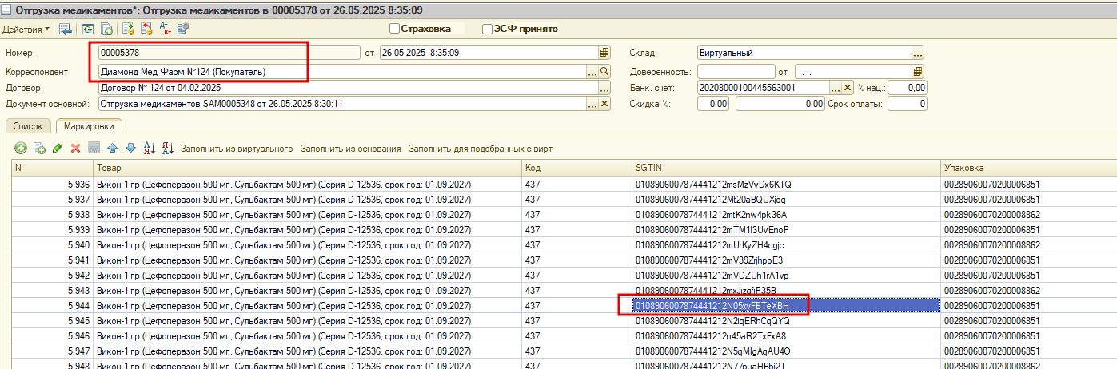The width and height of the screenshot is (1117, 369).
Task: Open the Действия dropdown menu
Action: click(x=26, y=29)
